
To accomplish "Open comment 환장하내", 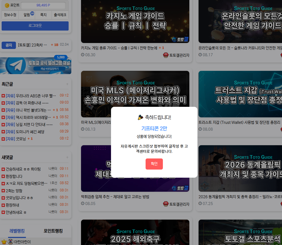I will point(12,205).
